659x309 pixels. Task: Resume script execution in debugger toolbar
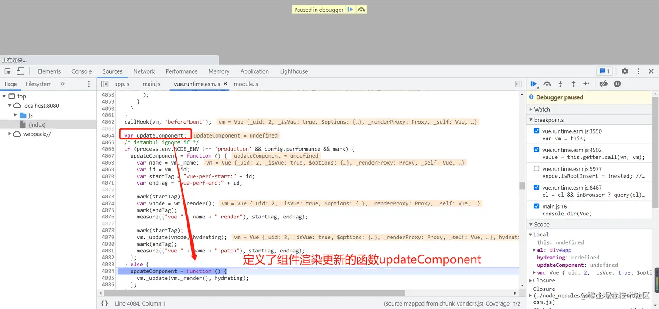534,84
